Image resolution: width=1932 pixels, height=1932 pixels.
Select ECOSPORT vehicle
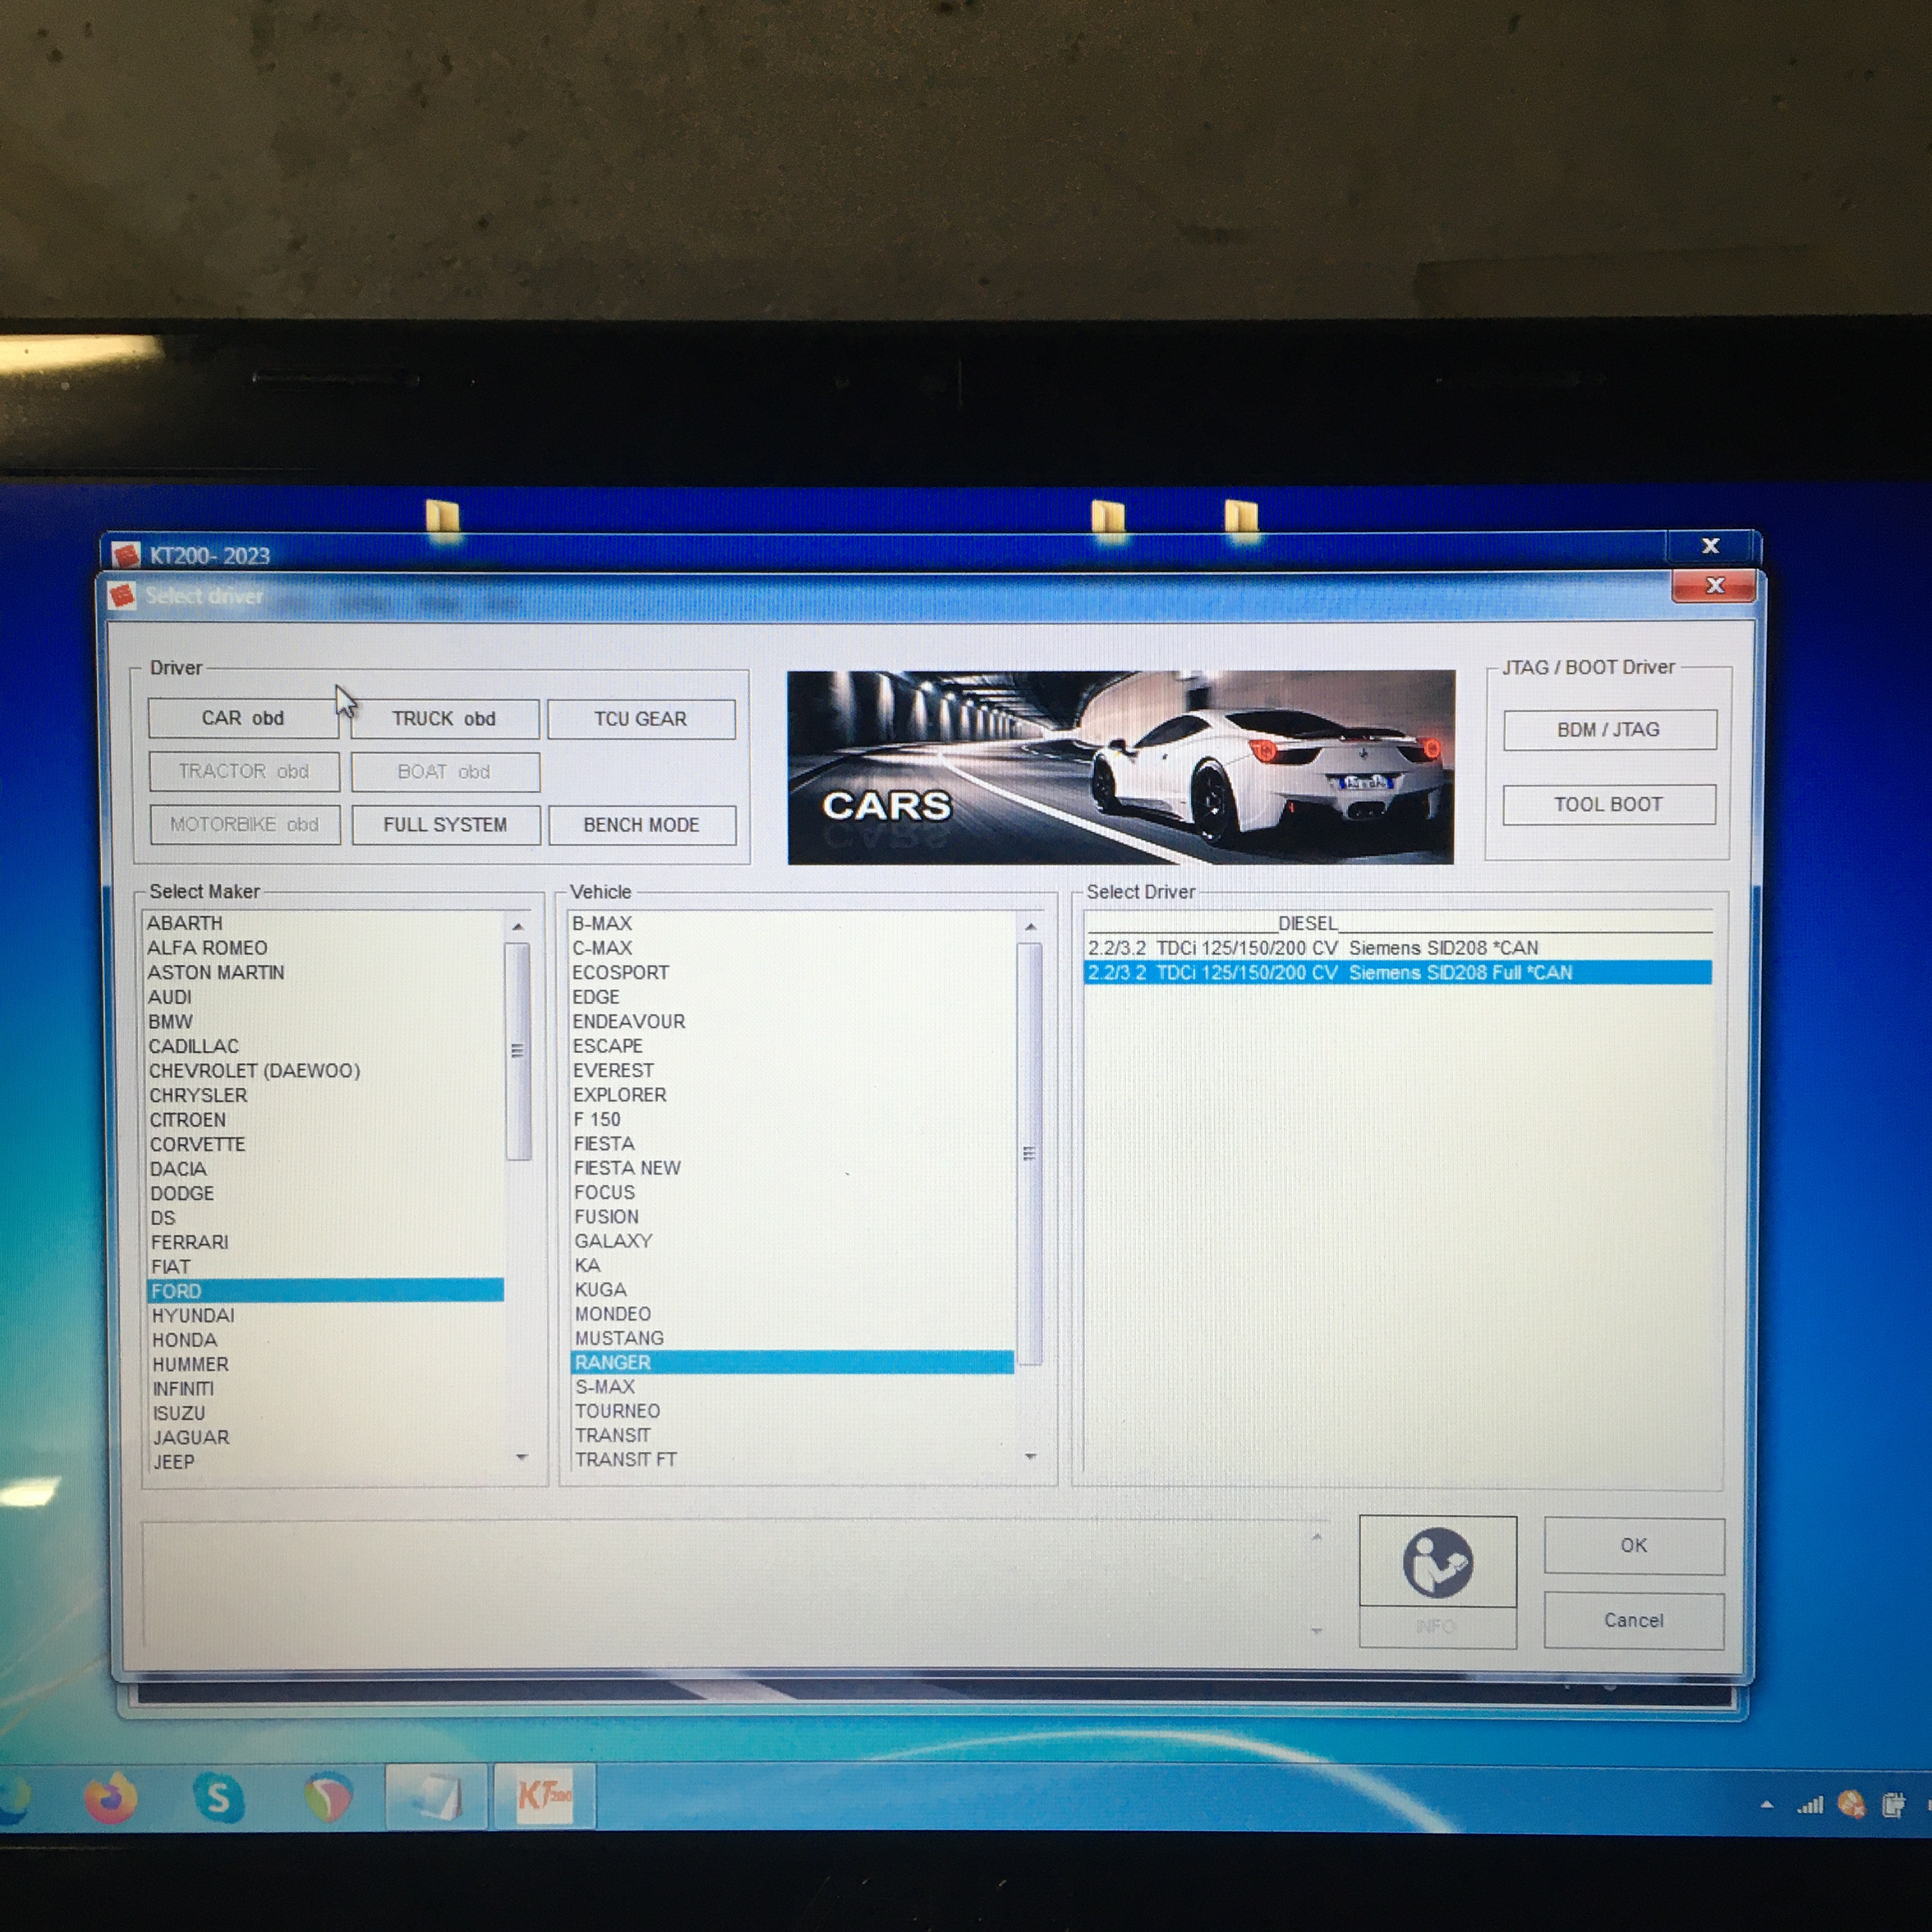point(621,973)
